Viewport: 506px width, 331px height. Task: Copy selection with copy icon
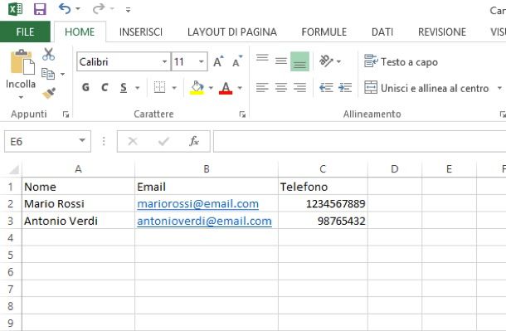(48, 74)
